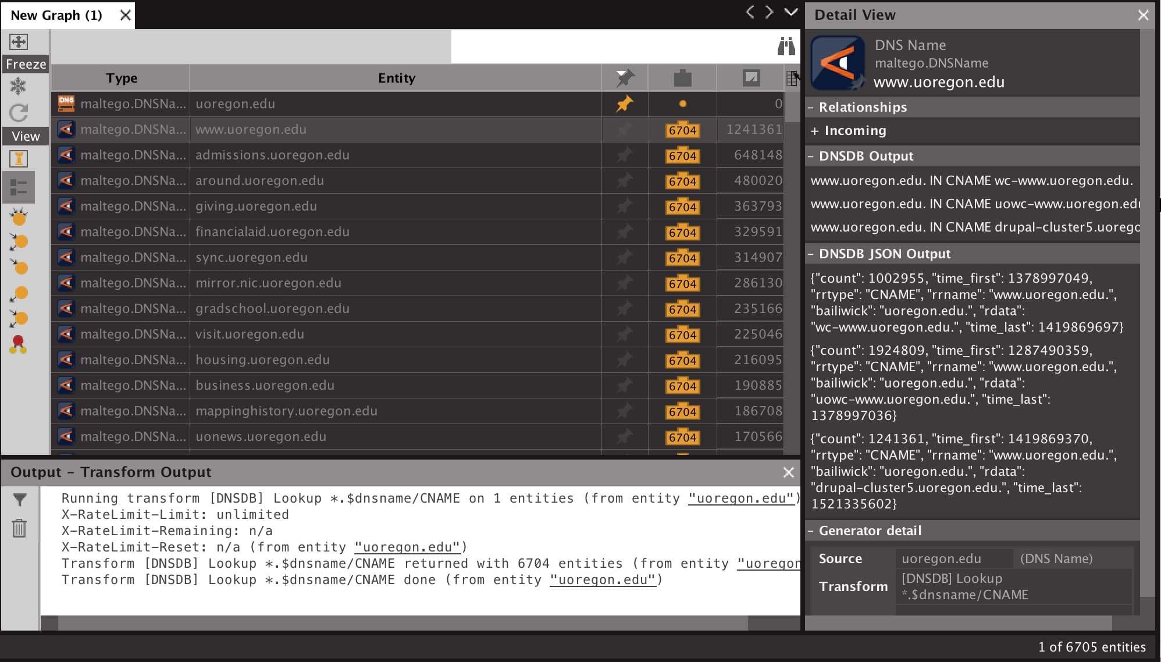Select the chess rook view icon

19,158
